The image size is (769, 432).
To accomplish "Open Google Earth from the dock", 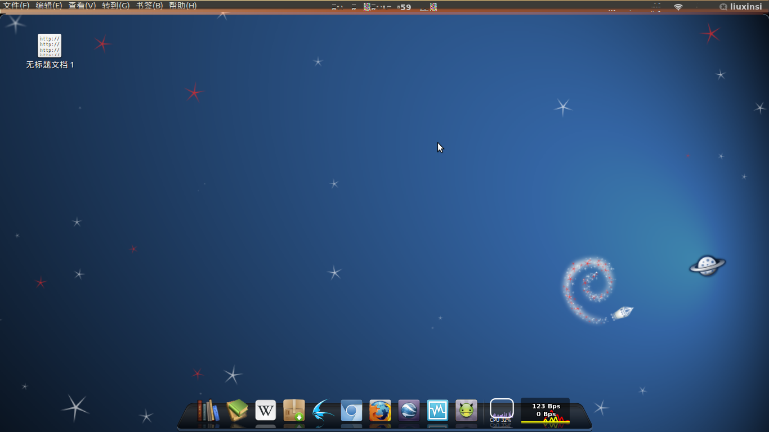I will 409,411.
